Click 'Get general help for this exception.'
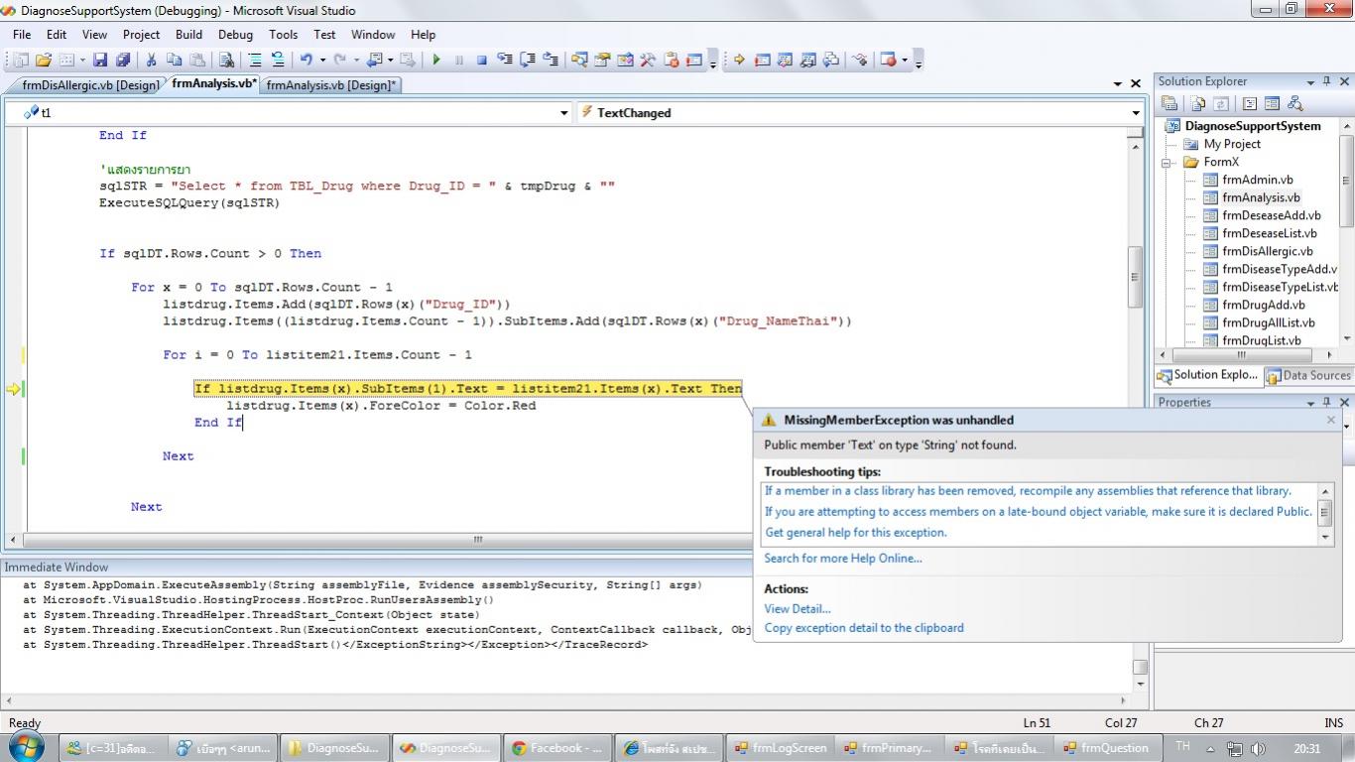Screen dimensions: 1355x762 (x=856, y=533)
